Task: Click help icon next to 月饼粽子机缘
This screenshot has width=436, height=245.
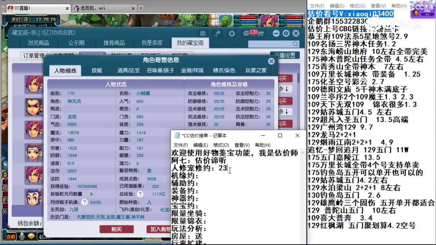Action: (84, 202)
